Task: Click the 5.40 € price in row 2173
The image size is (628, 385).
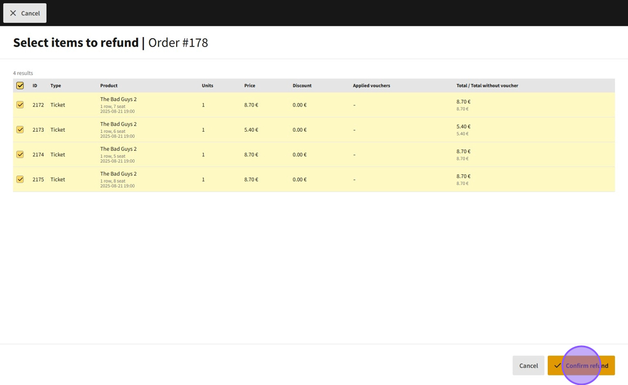Action: point(251,129)
